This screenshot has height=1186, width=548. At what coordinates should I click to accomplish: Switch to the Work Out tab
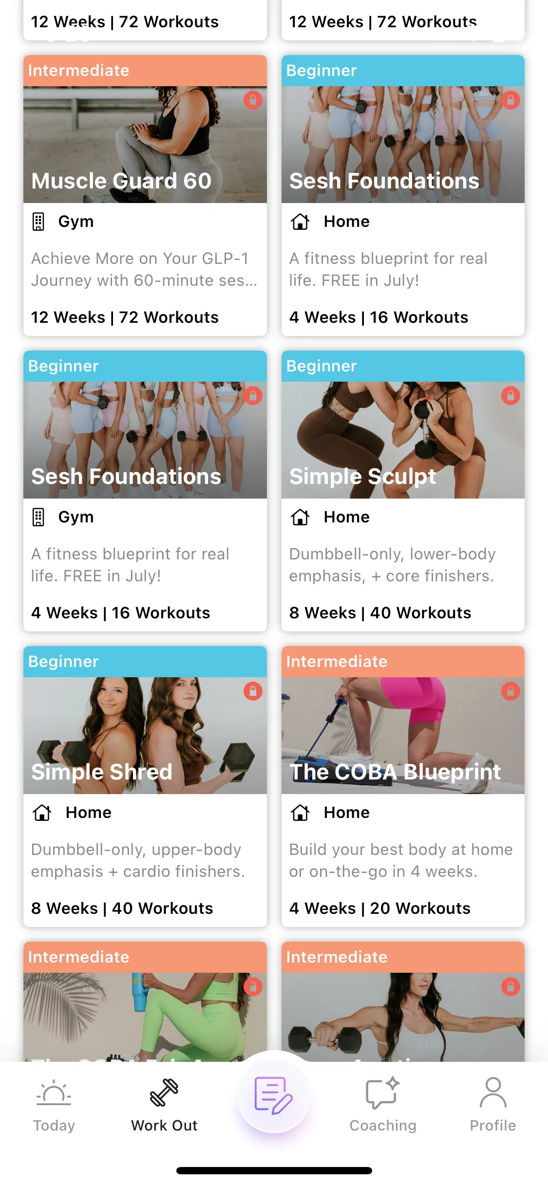point(164,1105)
